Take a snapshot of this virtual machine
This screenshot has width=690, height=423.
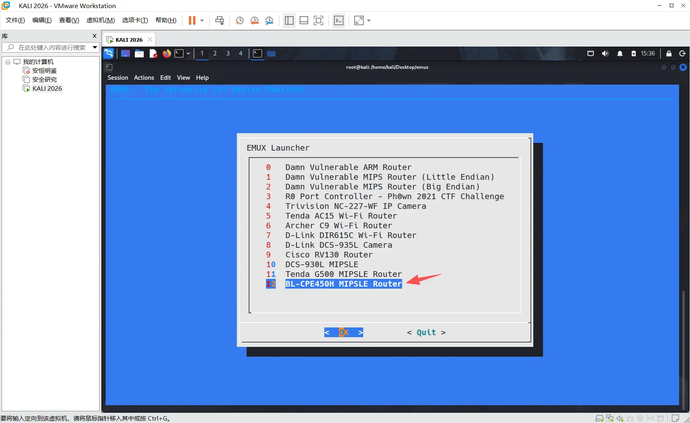click(x=240, y=21)
